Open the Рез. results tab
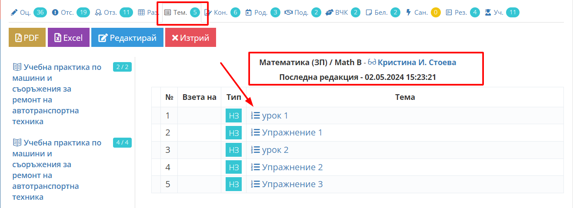Image resolution: width=573 pixels, height=208 pixels. (x=463, y=13)
